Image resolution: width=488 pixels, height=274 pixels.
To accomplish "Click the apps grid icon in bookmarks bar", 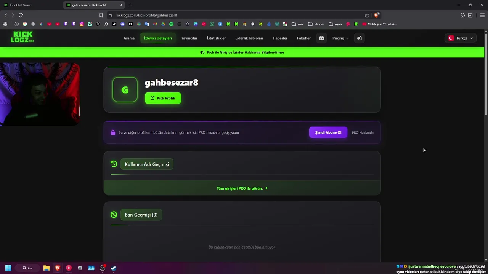I will pos(5,24).
